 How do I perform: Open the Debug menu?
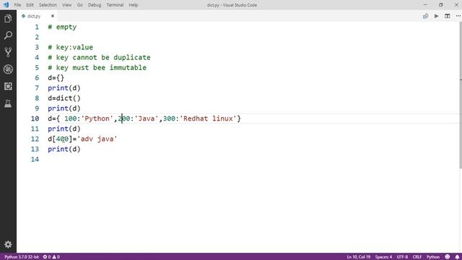tap(95, 5)
